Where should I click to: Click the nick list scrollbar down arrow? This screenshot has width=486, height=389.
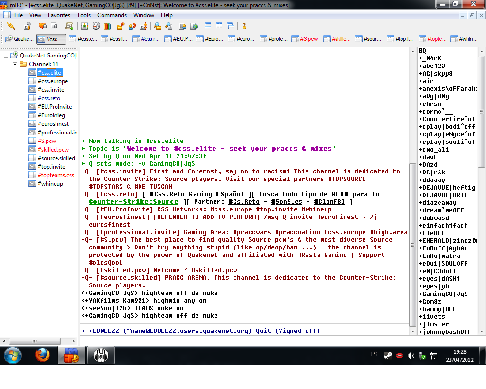[481, 332]
